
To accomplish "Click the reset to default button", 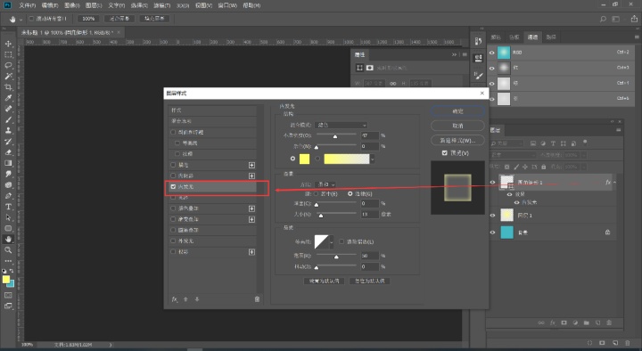I will pyautogui.click(x=370, y=281).
